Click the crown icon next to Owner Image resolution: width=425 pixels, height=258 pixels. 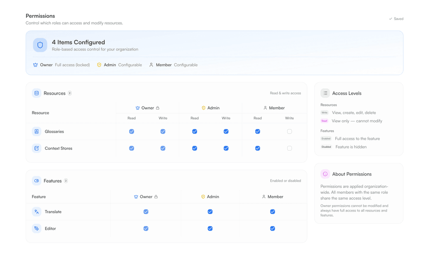click(x=35, y=65)
